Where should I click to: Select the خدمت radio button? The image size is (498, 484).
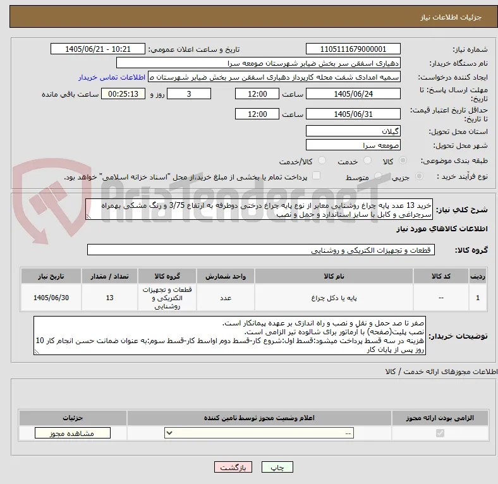tap(367, 160)
